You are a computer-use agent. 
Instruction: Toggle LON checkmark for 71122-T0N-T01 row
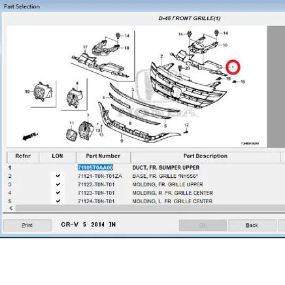pyautogui.click(x=58, y=184)
